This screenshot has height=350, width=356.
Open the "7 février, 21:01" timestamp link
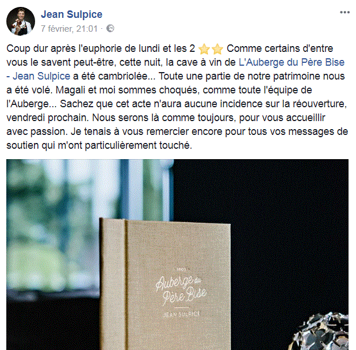coord(69,29)
